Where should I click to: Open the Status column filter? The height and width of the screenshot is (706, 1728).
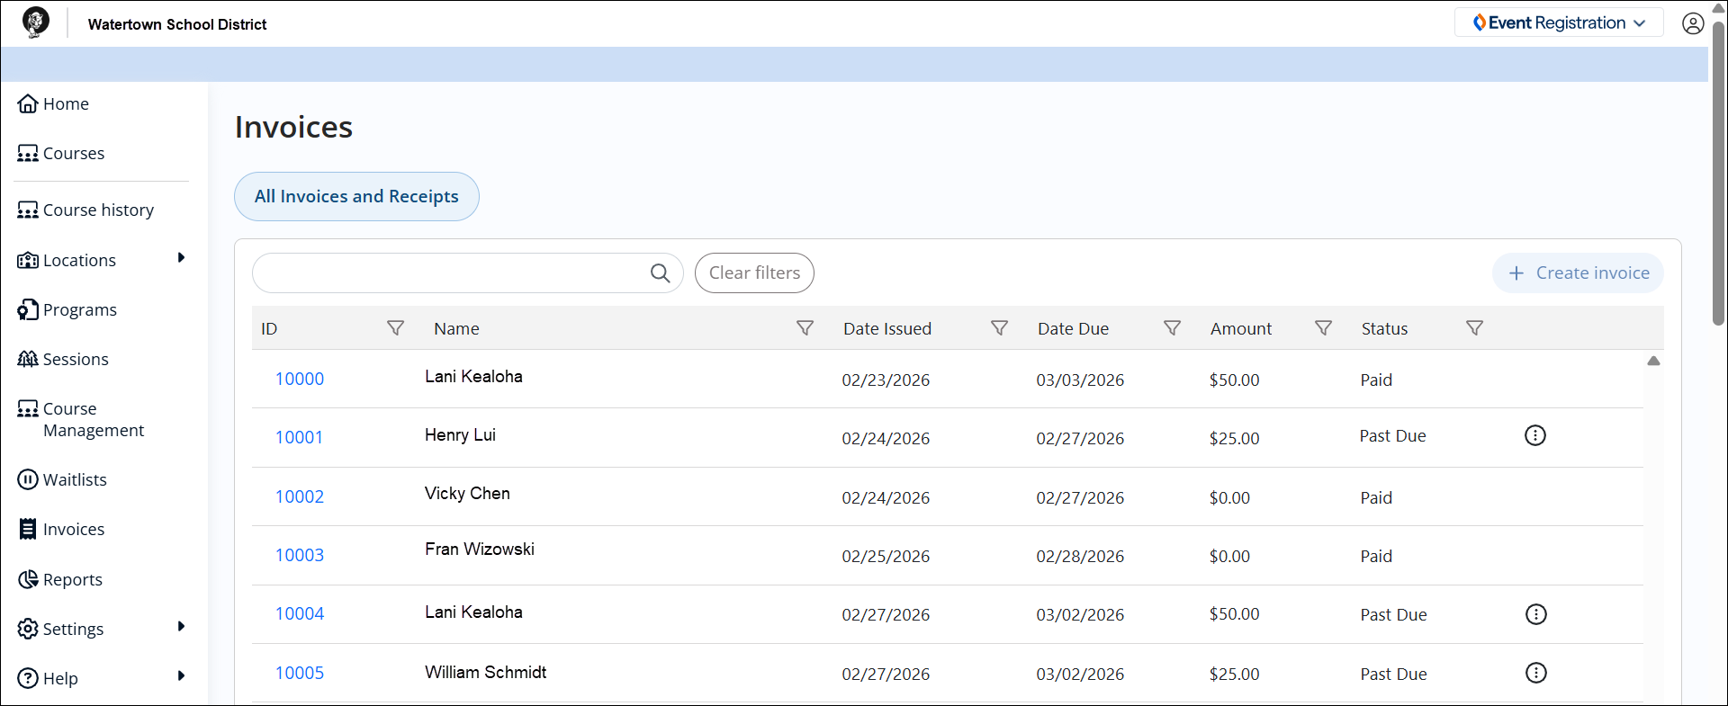click(x=1474, y=328)
